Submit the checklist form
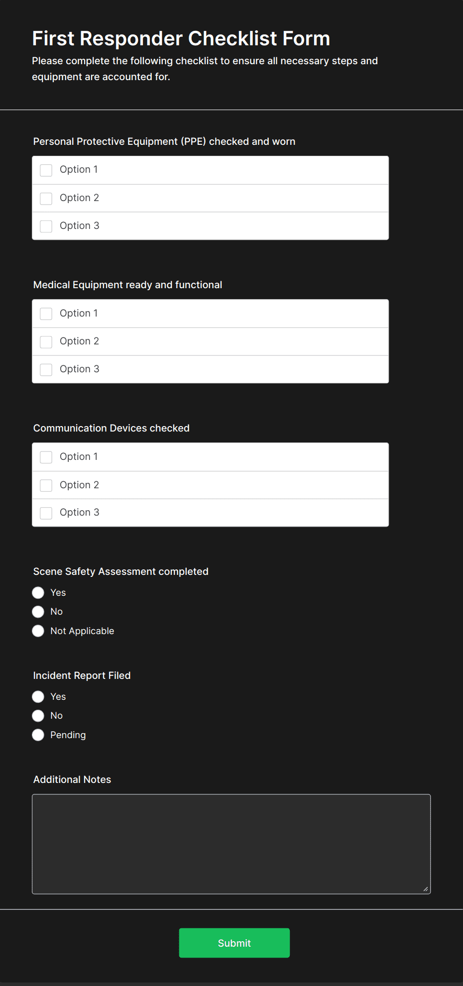463x986 pixels. tap(234, 943)
